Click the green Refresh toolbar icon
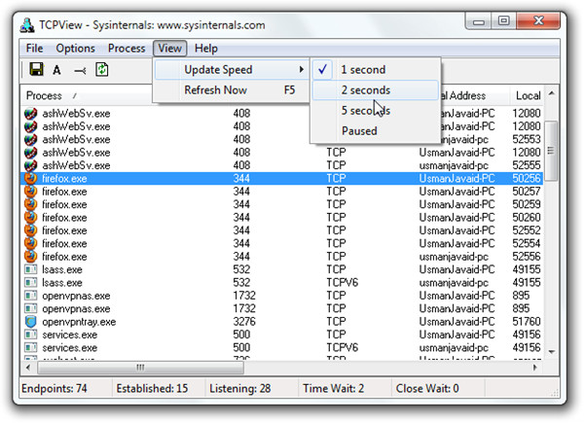This screenshot has width=584, height=423. 101,70
